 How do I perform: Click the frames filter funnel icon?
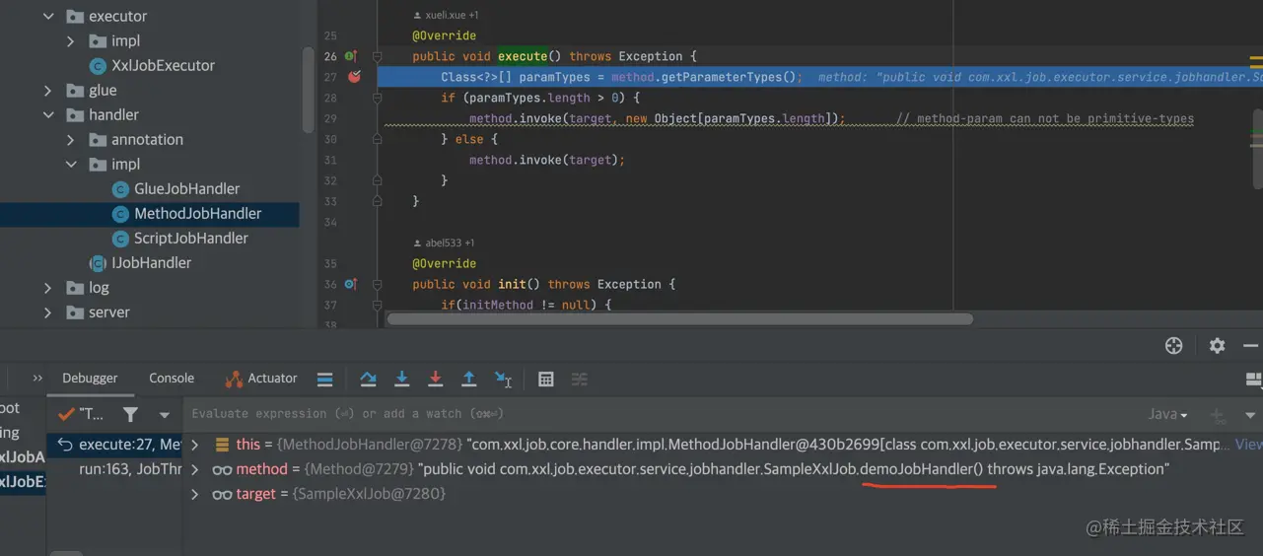tap(130, 414)
